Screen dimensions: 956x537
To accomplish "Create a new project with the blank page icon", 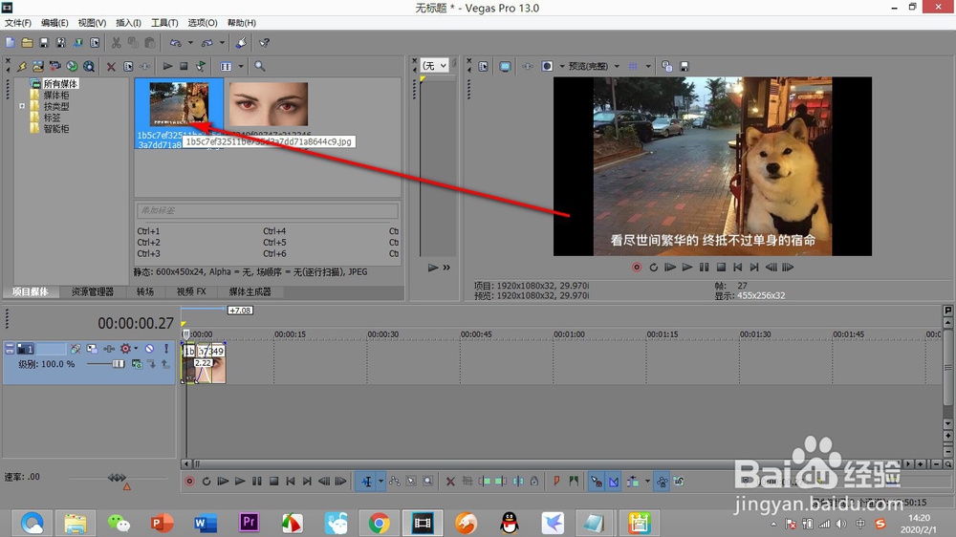I will (11, 43).
